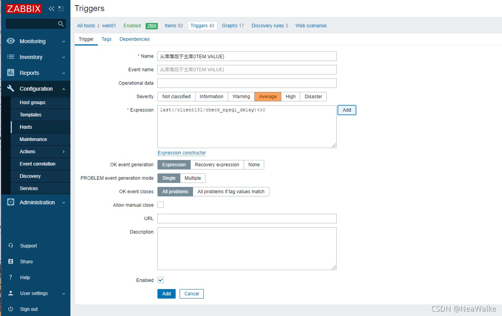The height and width of the screenshot is (316, 502).
Task: Select Expression for OK event generation
Action: click(x=174, y=165)
